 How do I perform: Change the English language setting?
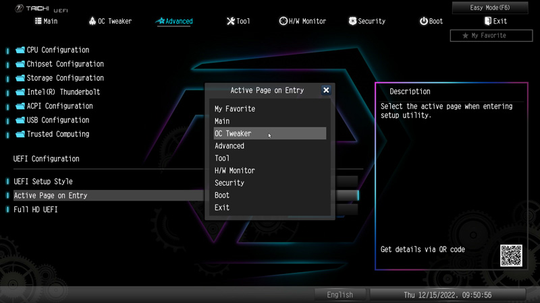[x=340, y=295]
